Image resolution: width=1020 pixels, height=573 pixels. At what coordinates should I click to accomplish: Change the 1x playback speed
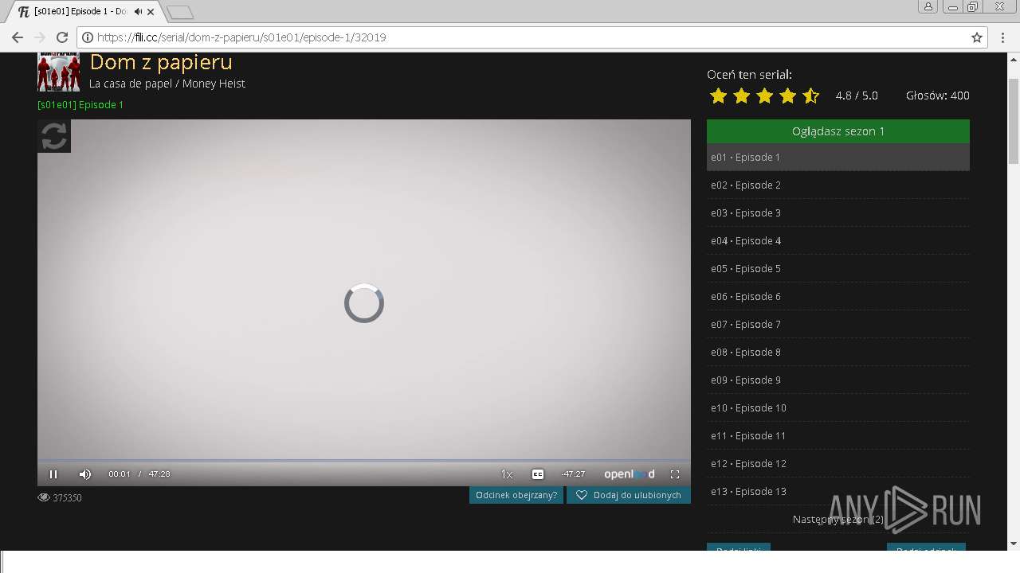(507, 474)
